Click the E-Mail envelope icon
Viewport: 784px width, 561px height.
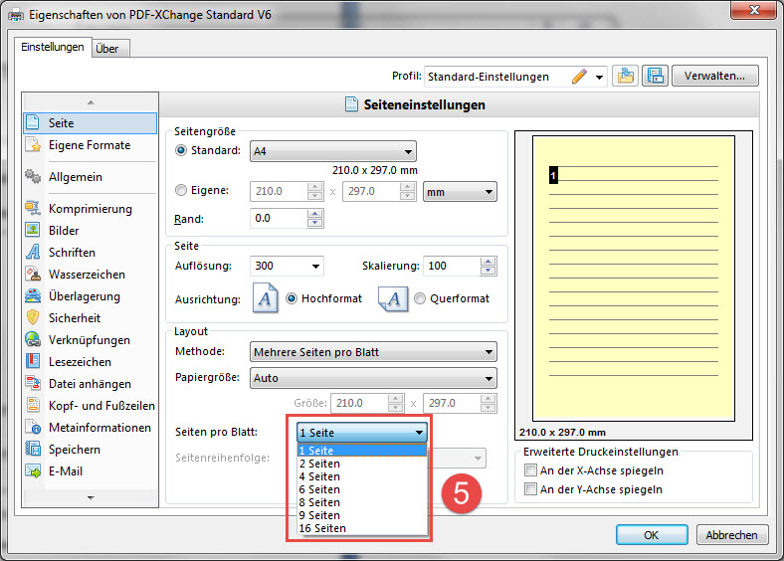(x=33, y=471)
